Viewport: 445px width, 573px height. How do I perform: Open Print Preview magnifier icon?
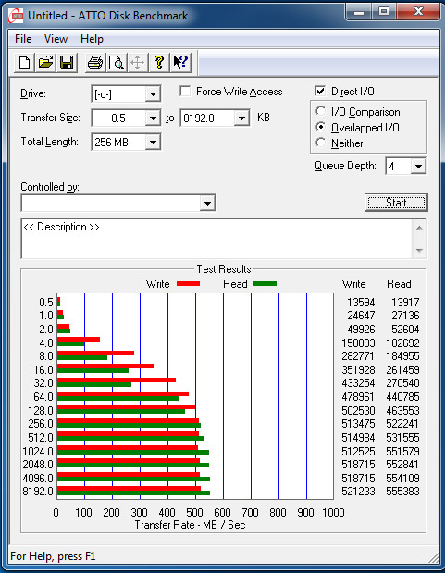(x=117, y=62)
